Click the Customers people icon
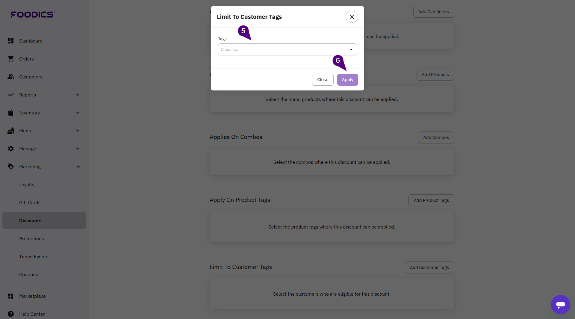575x319 pixels. click(11, 77)
